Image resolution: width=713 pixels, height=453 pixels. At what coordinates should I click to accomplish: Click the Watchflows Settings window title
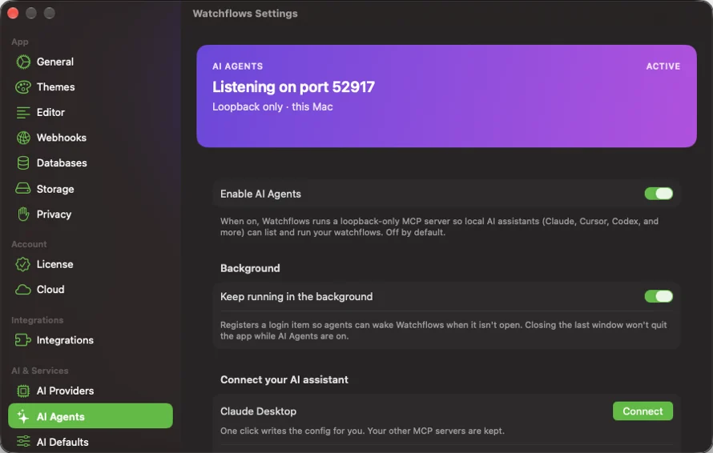(x=245, y=13)
